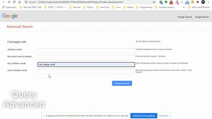
Task: Reload the page with the refresh icon
Action: click(x=14, y=2)
